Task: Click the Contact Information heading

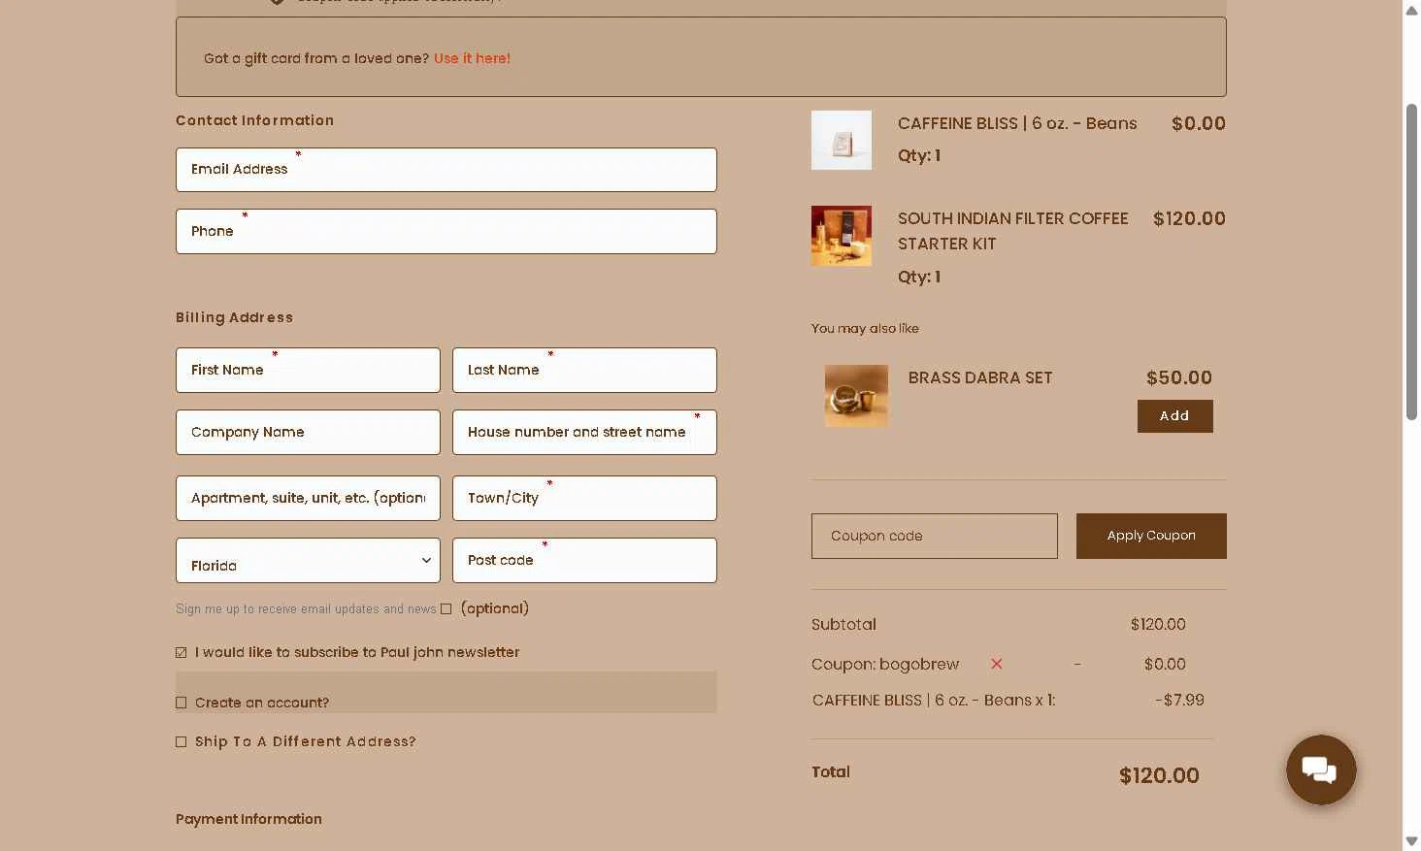Action: click(x=254, y=120)
